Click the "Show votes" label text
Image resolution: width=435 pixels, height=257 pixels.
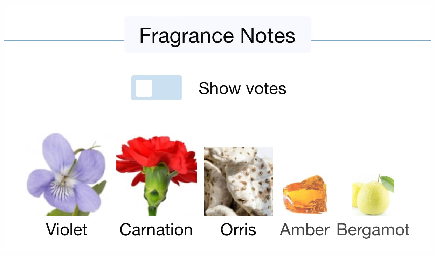click(242, 88)
